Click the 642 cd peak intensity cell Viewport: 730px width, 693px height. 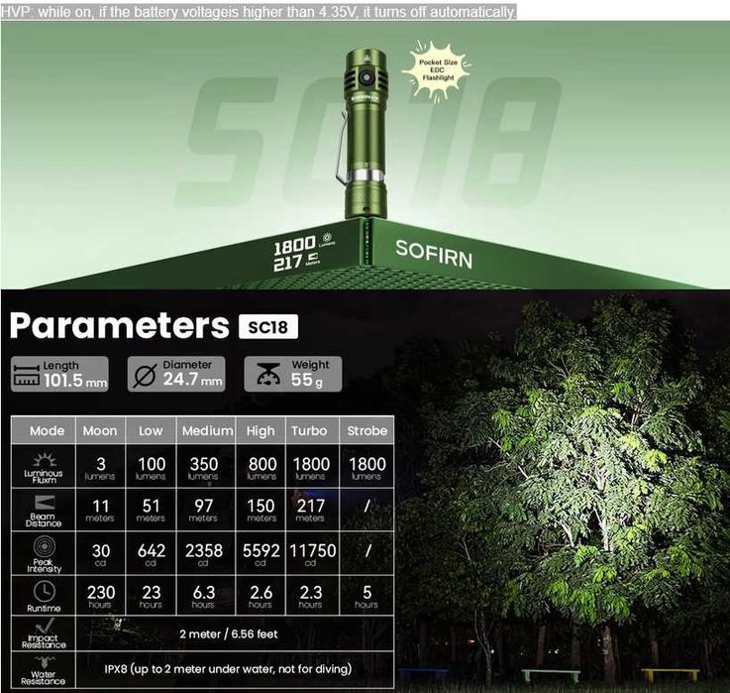coord(152,554)
